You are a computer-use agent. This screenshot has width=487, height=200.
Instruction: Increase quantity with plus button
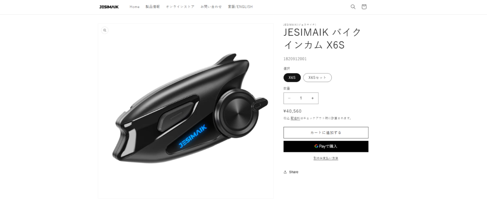click(313, 98)
